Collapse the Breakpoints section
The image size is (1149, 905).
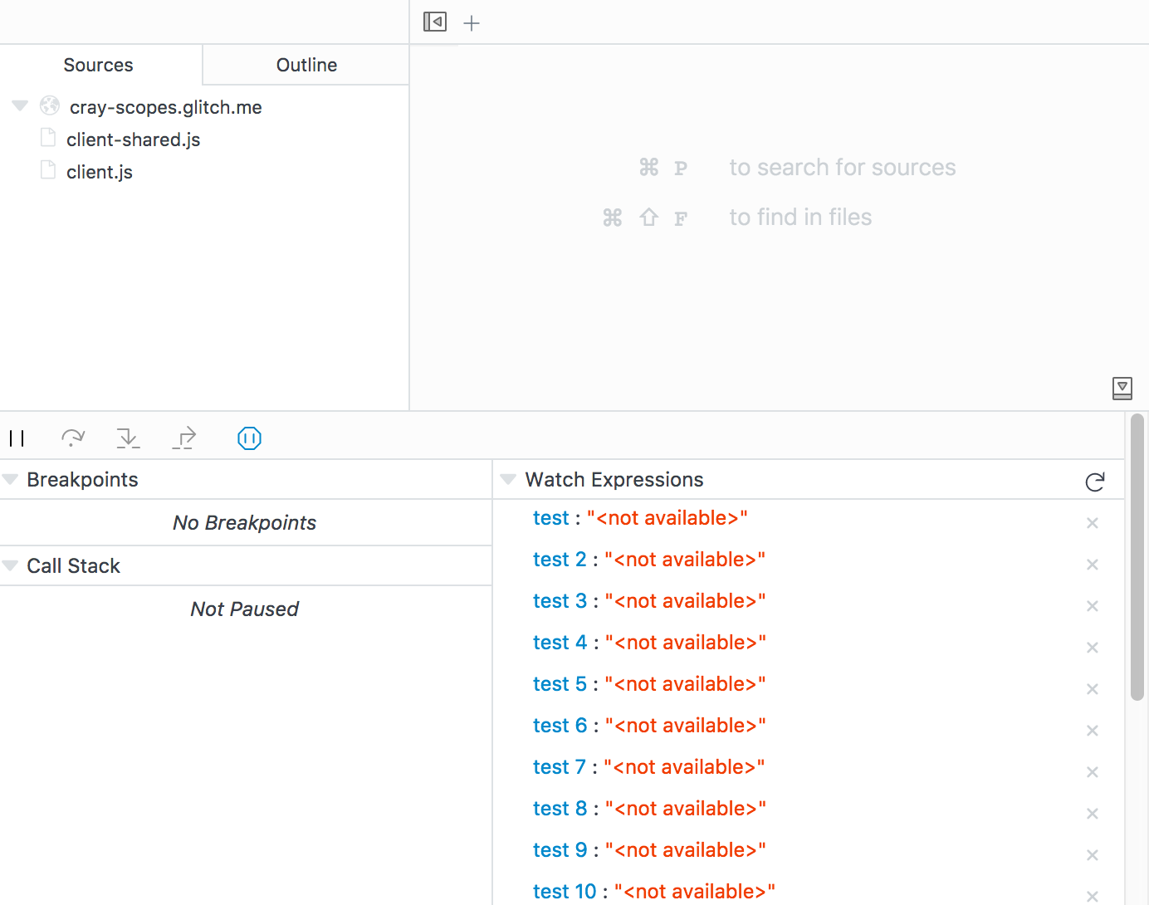tap(10, 479)
